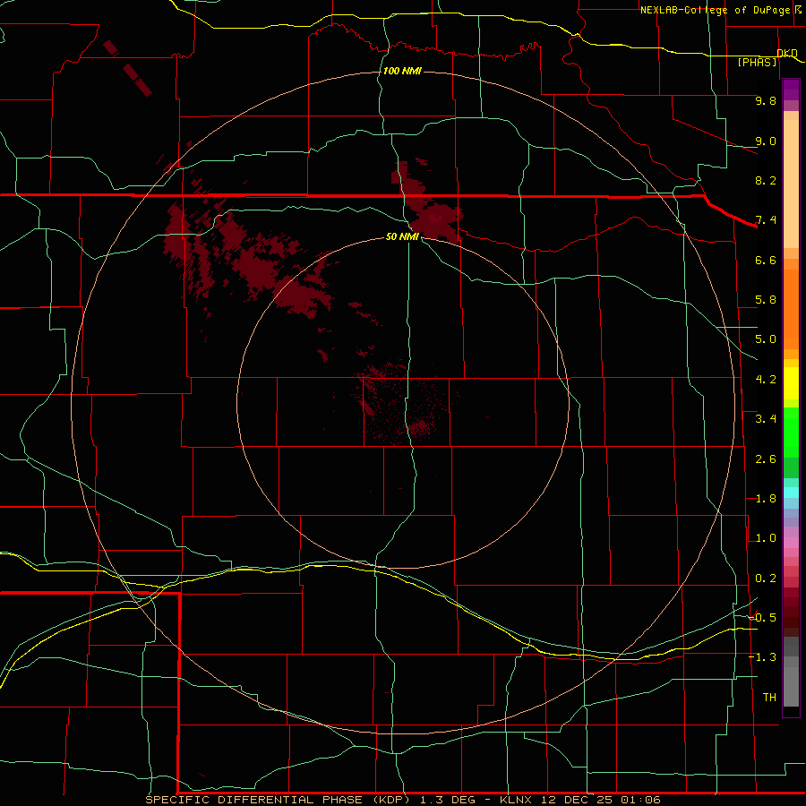Click the 9.8 color scale value
The width and height of the screenshot is (806, 806).
tap(766, 100)
